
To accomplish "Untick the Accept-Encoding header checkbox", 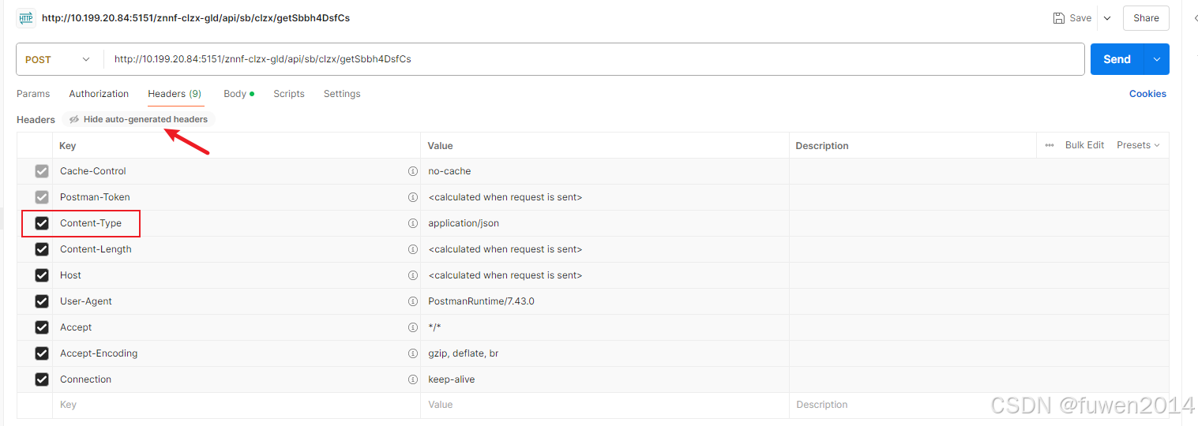I will tap(42, 353).
